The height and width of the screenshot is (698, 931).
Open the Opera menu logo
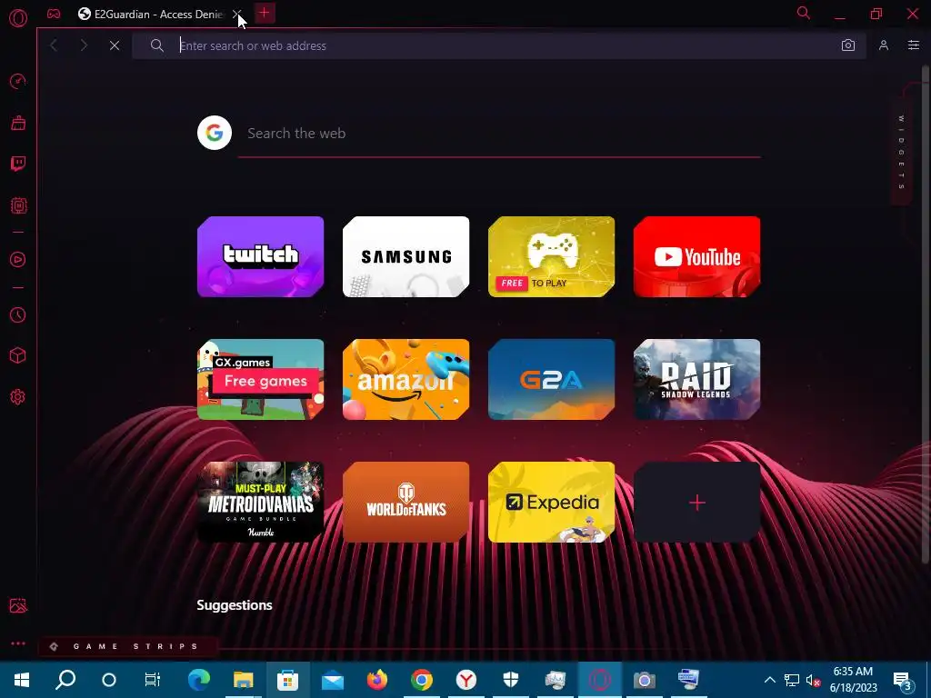click(x=18, y=18)
